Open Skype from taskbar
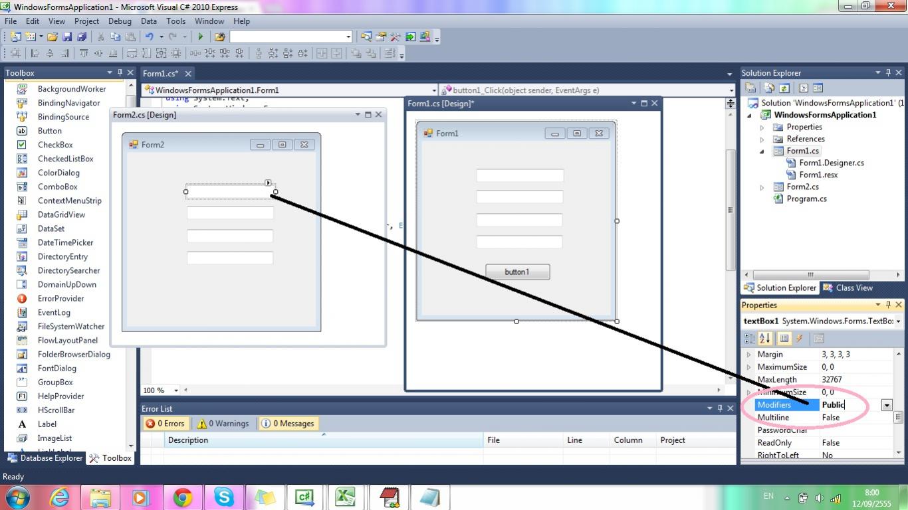Screen dimensions: 908x510 pos(223,497)
